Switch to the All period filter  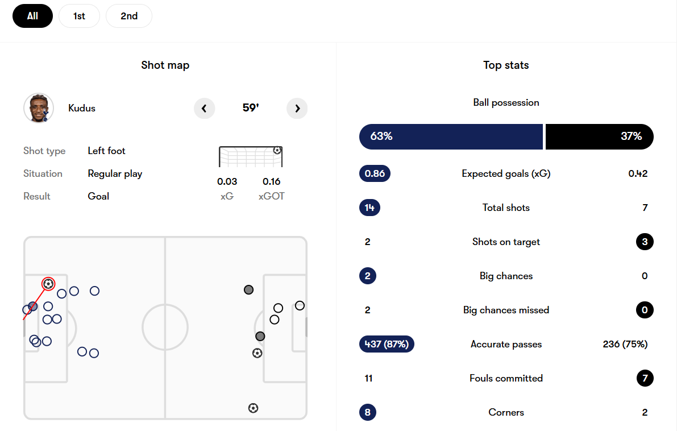[32, 16]
